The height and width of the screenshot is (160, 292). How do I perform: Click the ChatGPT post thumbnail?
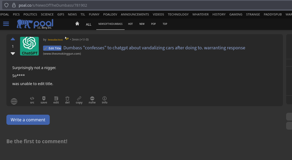pyautogui.click(x=29, y=46)
